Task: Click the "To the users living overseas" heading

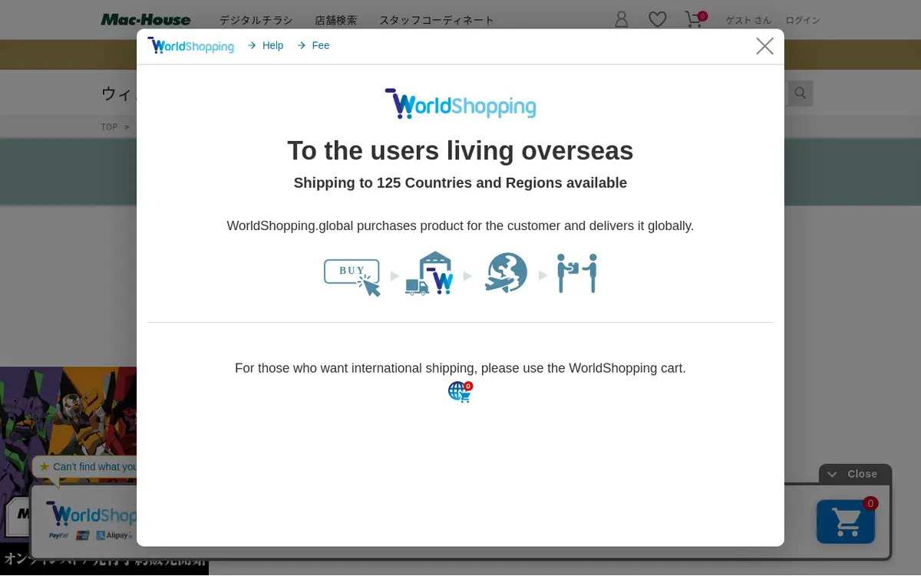Action: point(460,151)
